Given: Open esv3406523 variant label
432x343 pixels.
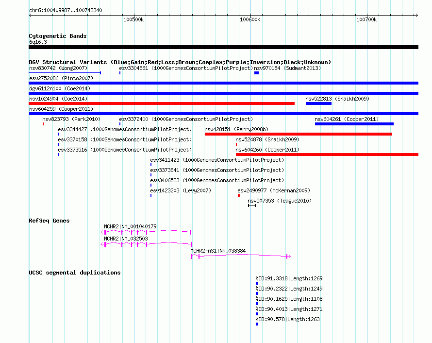Looking at the screenshot, I should (x=217, y=180).
